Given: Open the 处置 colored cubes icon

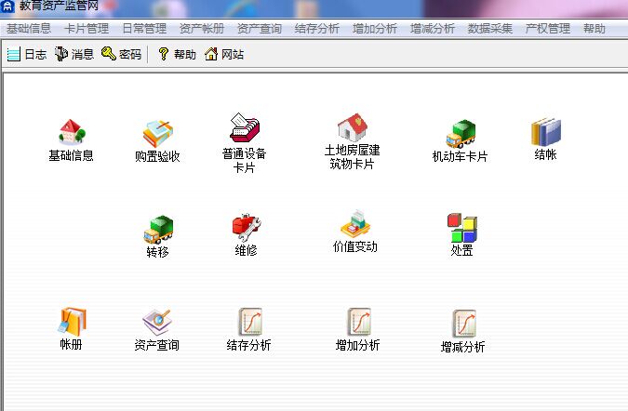Looking at the screenshot, I should (462, 228).
